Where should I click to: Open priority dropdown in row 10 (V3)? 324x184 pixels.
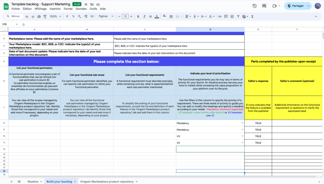[x=243, y=136]
